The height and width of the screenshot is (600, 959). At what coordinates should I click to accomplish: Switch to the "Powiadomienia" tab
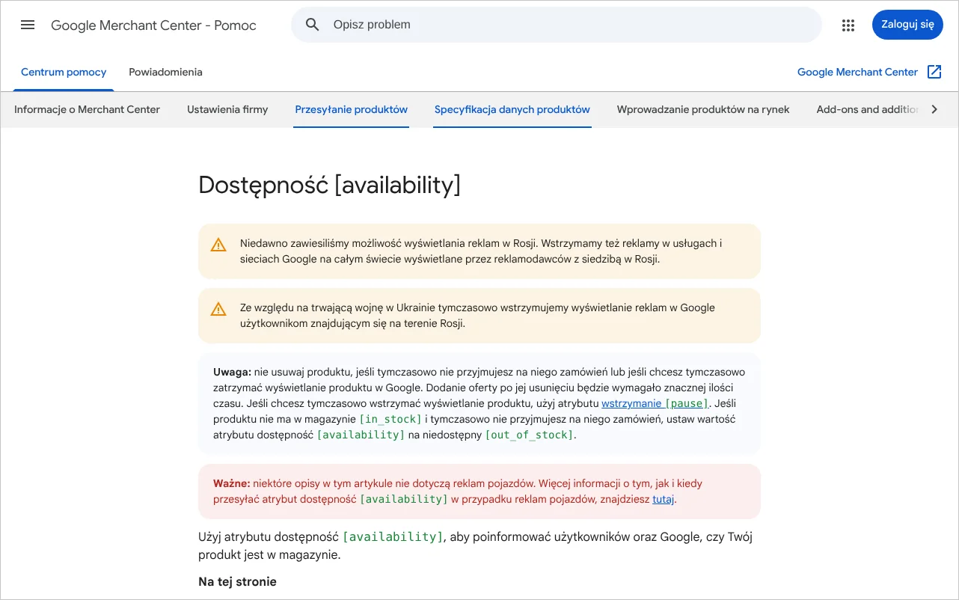[x=165, y=73]
